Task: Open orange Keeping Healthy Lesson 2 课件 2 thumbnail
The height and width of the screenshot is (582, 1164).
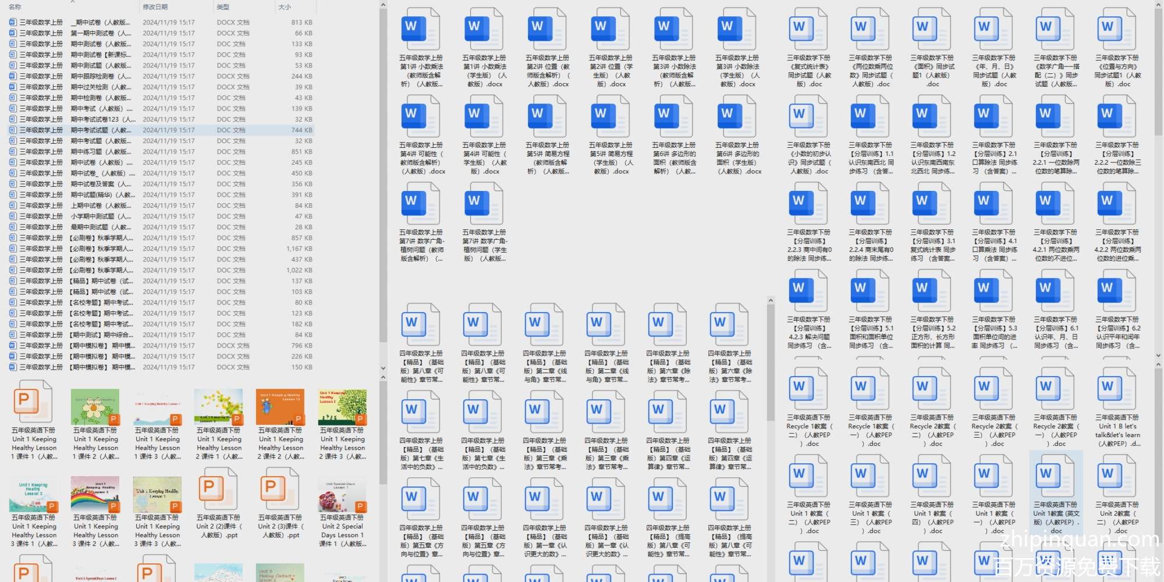Action: (281, 407)
